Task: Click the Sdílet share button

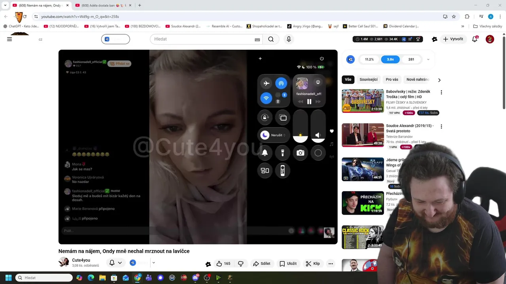Action: pyautogui.click(x=262, y=263)
